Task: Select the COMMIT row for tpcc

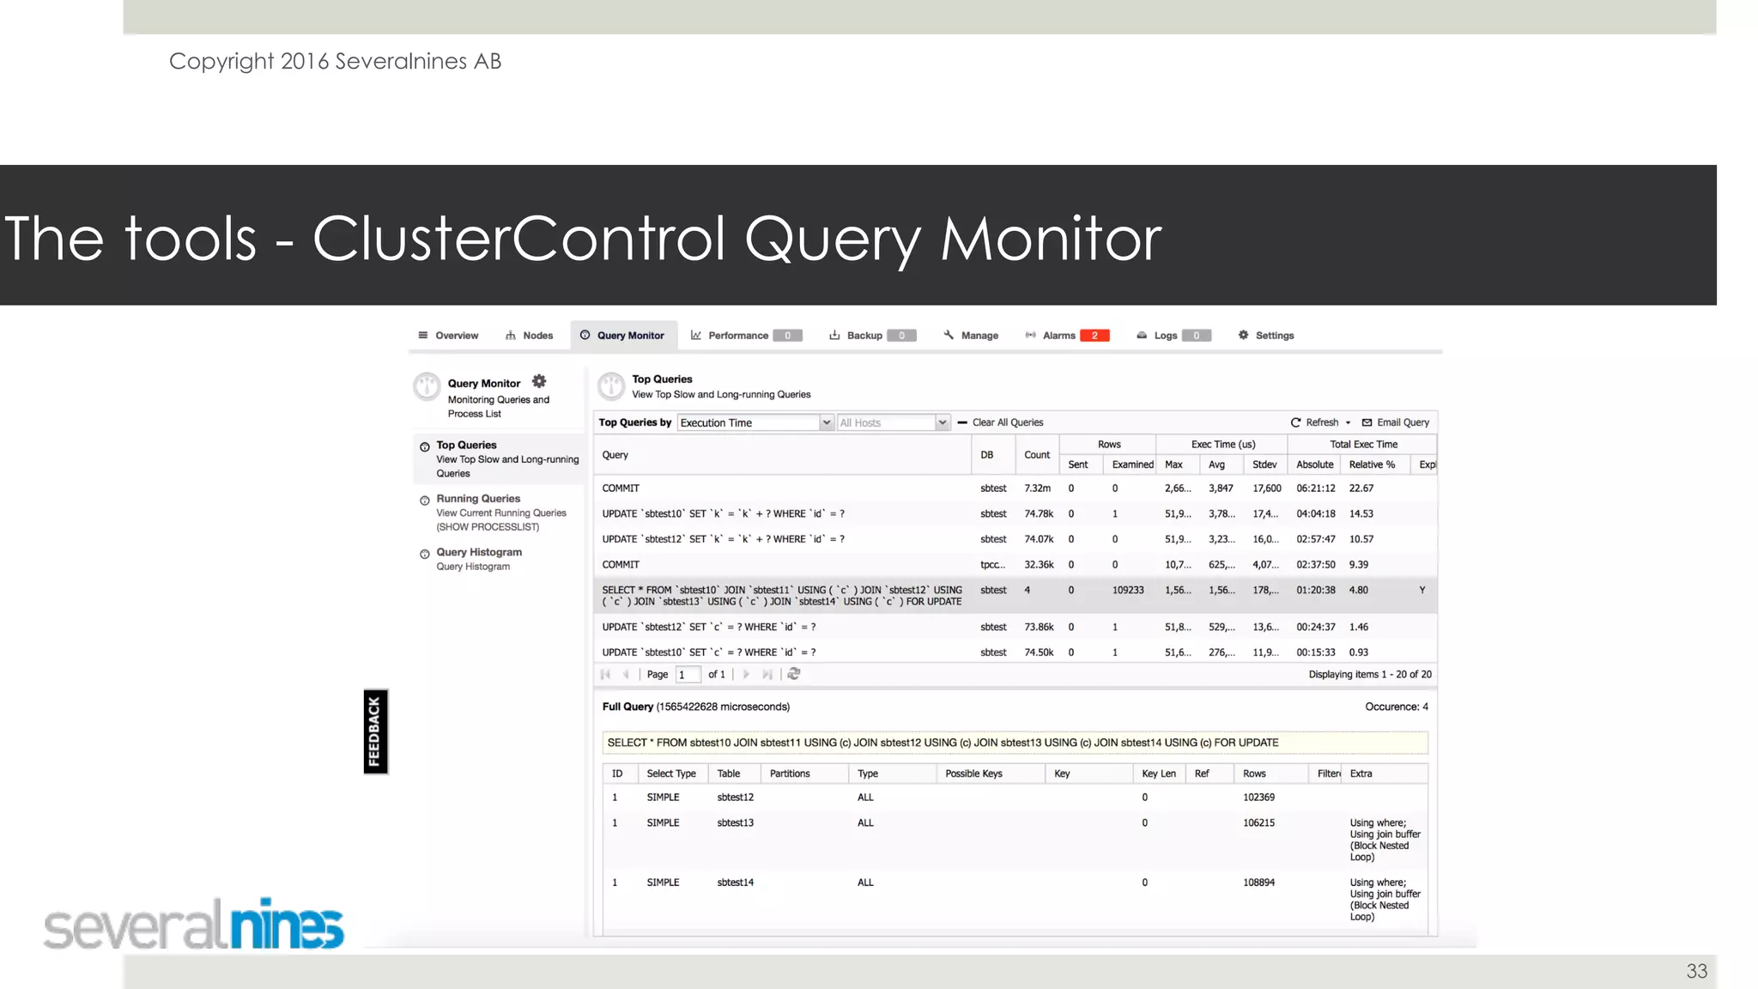Action: pos(1016,564)
